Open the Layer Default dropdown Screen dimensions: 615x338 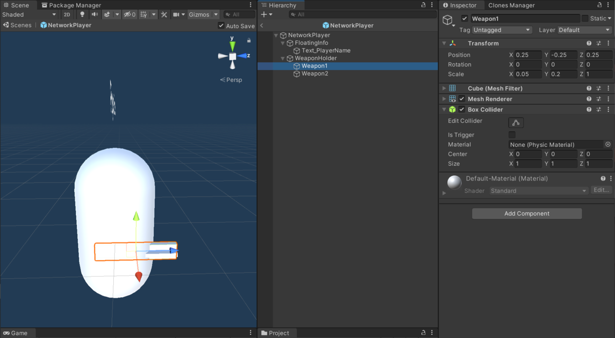tap(585, 30)
